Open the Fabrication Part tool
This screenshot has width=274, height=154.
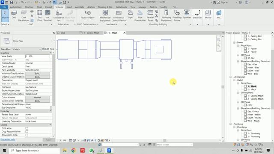click(59, 15)
